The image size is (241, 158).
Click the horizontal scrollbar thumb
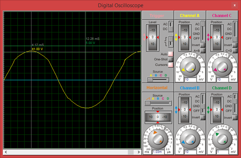point(131,152)
